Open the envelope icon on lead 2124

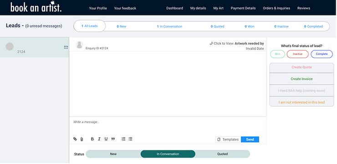pos(66,47)
